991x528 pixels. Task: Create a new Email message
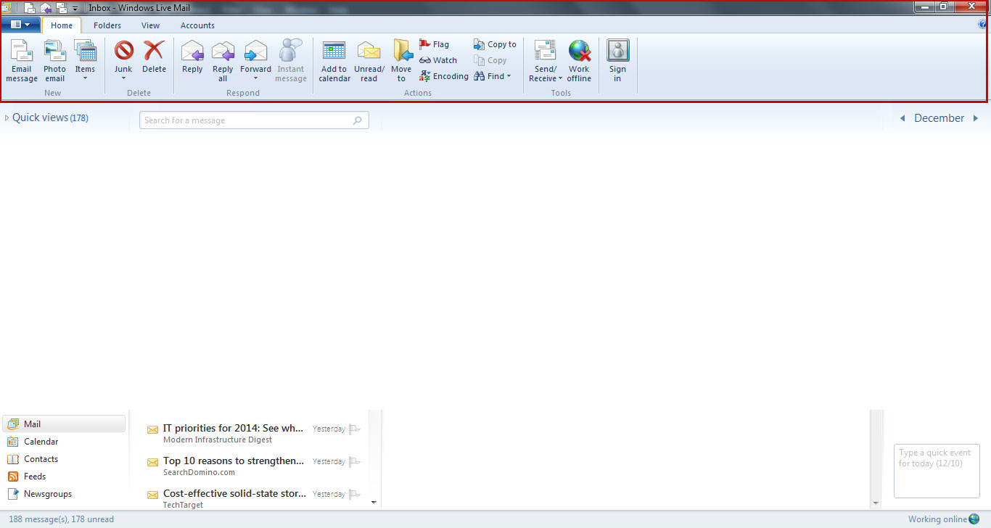[21, 61]
